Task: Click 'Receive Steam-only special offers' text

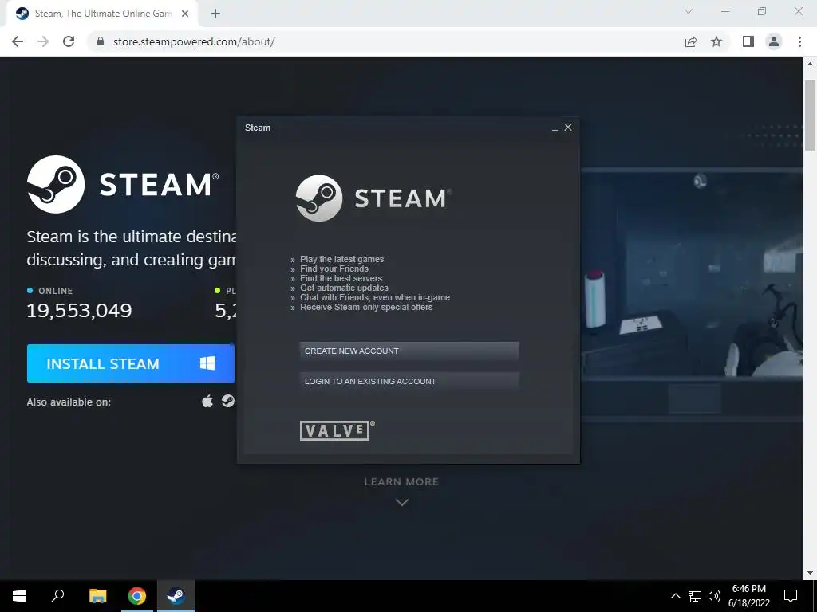Action: (366, 307)
